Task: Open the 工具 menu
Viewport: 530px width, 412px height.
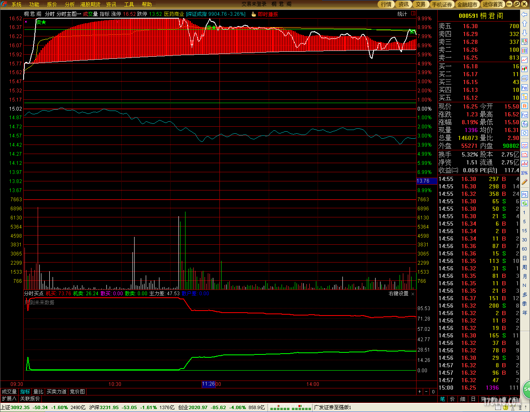Action: (x=129, y=4)
